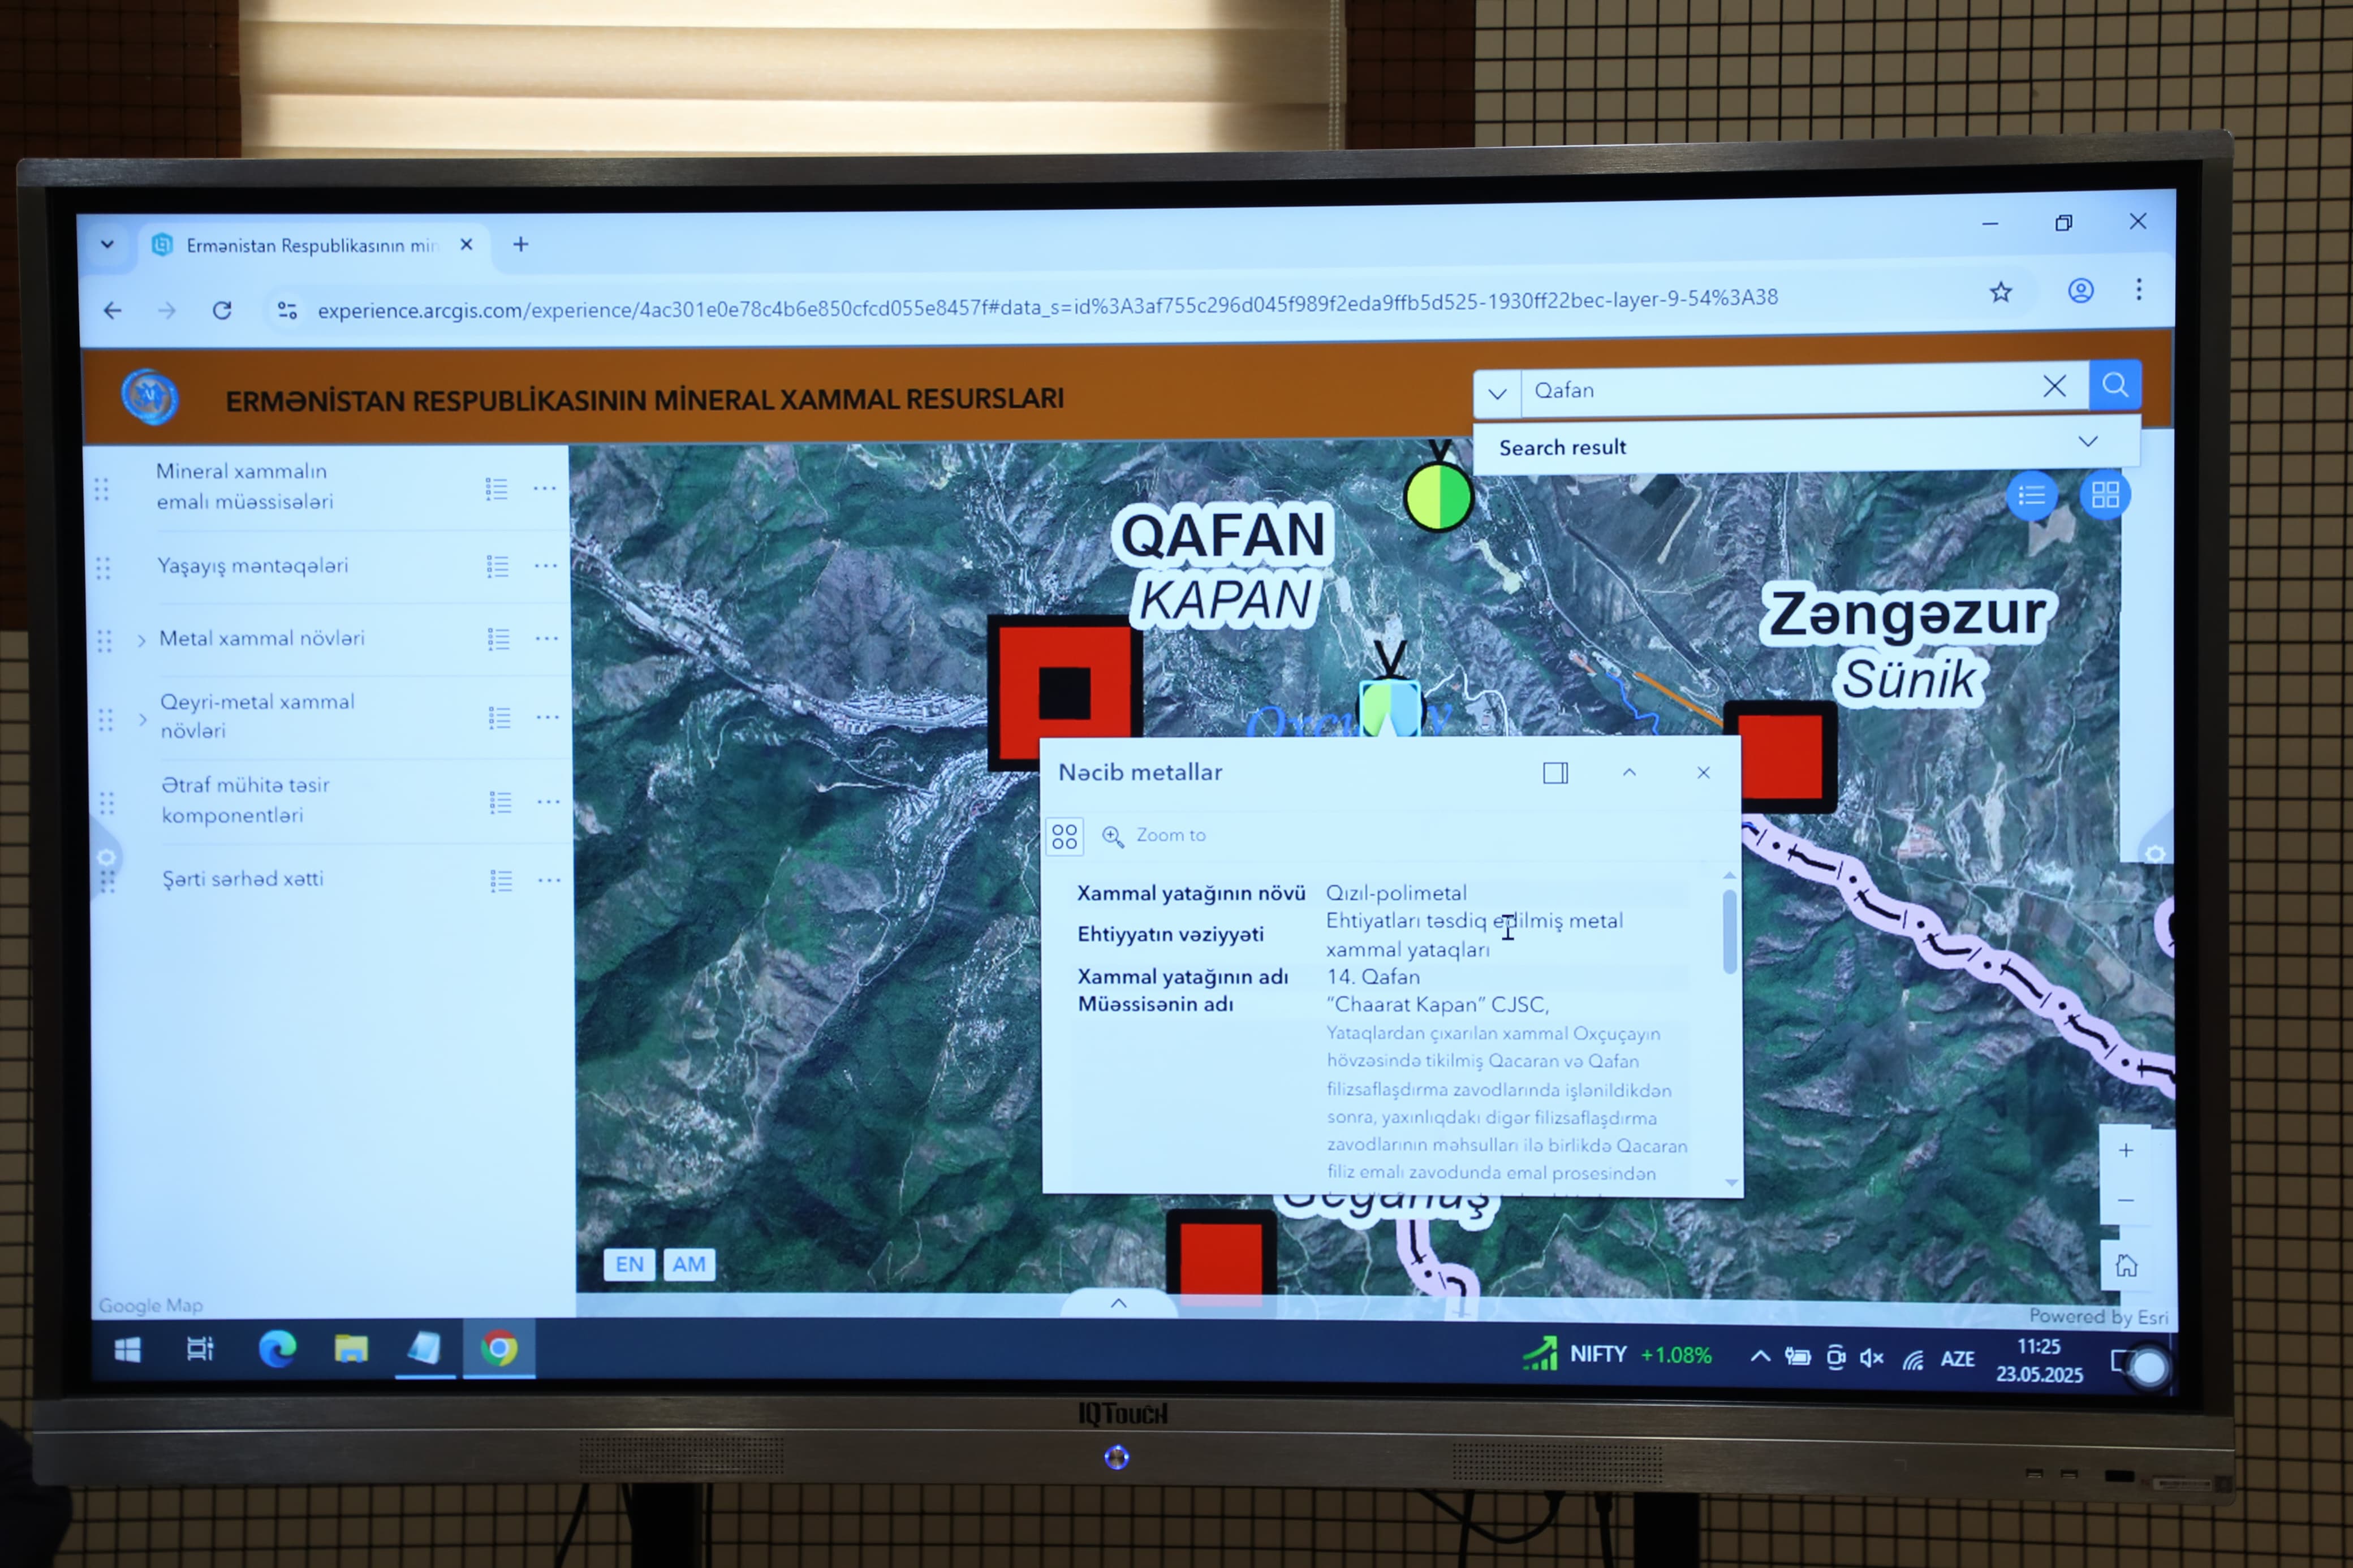Open options menu for Şərti sərhəd xətti
This screenshot has height=1568, width=2353.
tap(549, 881)
